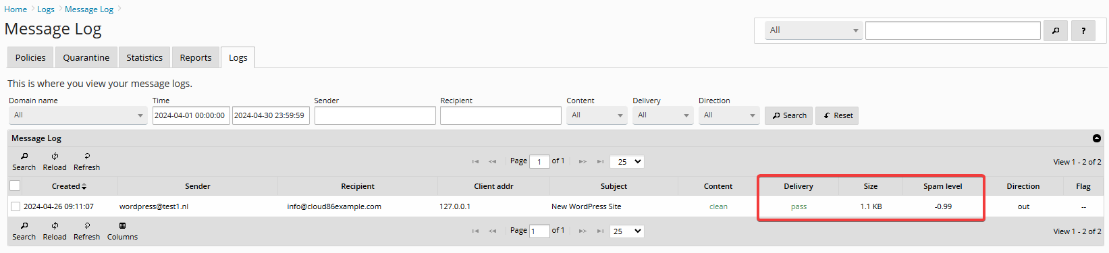
Task: Change rows per page in bottom pager
Action: click(x=627, y=231)
